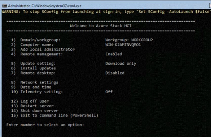211x137 pixels.
Task: Click the Domain/workgroup option line
Action: (x=40, y=40)
